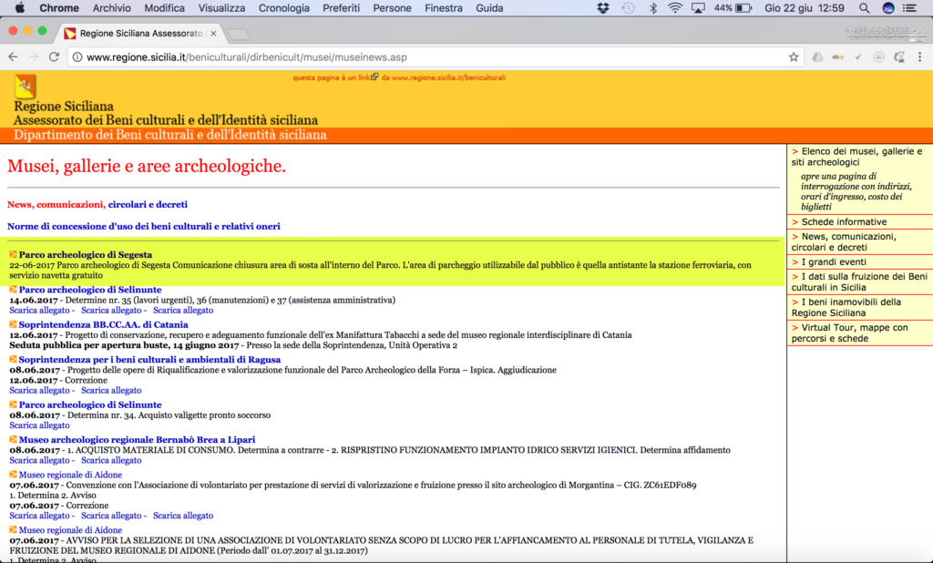Check the battery status menu

(x=733, y=8)
